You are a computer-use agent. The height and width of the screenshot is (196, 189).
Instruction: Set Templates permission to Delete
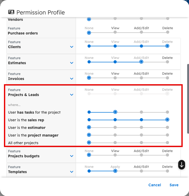pos(167,171)
